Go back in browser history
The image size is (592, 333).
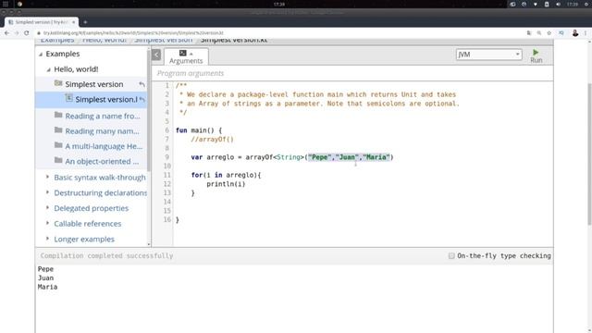(x=6, y=33)
